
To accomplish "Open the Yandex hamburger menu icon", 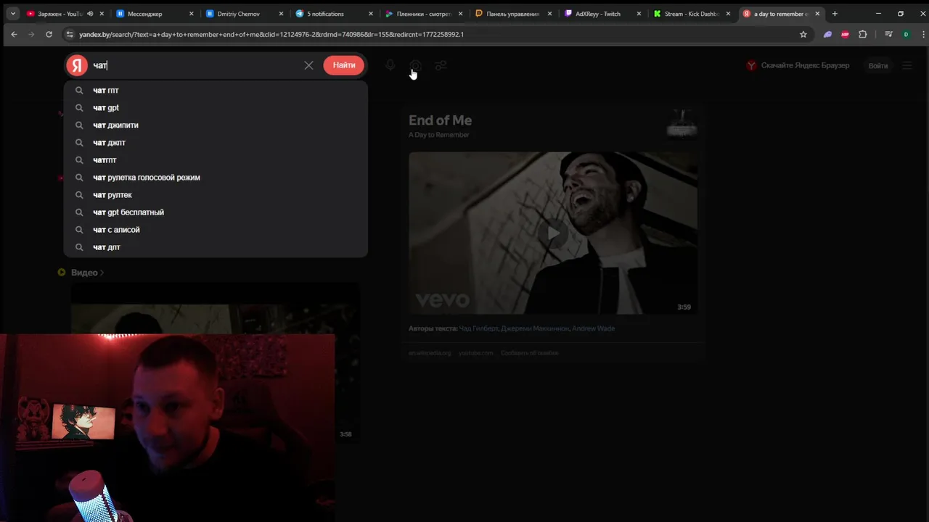I will tap(907, 65).
